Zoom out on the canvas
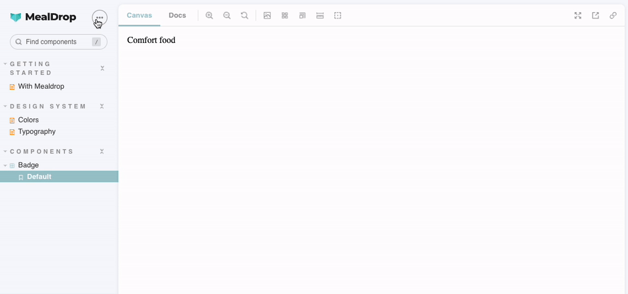 227,16
